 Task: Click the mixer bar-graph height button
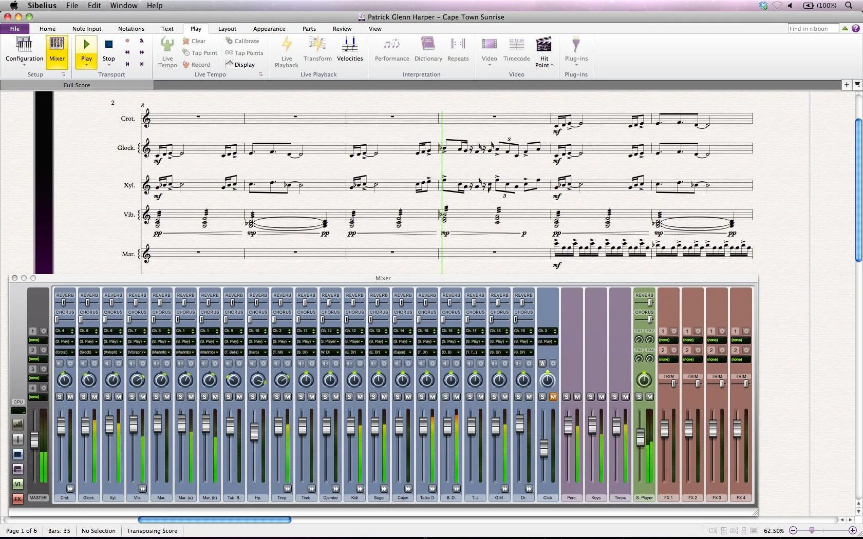(17, 424)
